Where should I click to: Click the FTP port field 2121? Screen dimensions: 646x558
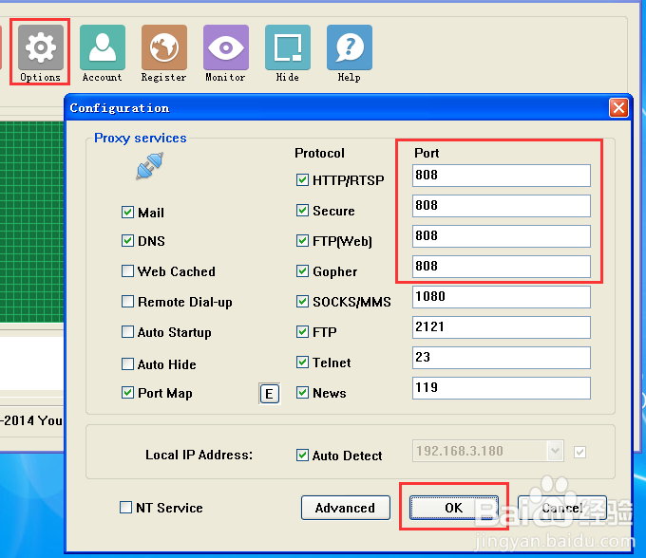coord(502,327)
